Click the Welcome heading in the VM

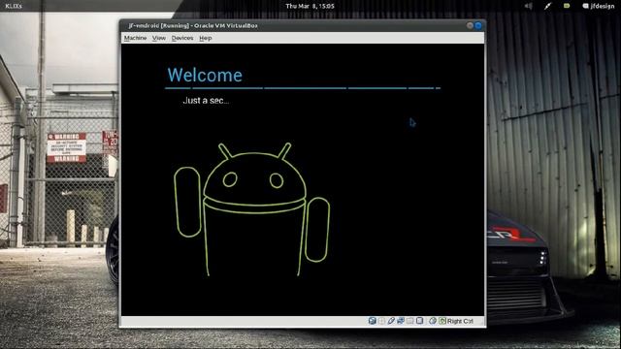205,75
